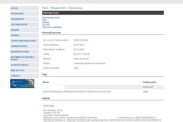183x122 pixels.
Task: Select CONTACT in the sidebar
Action: (x=16, y=76)
